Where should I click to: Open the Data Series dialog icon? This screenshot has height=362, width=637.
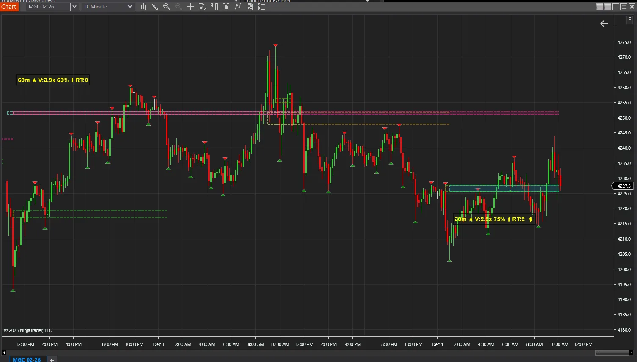pos(226,7)
